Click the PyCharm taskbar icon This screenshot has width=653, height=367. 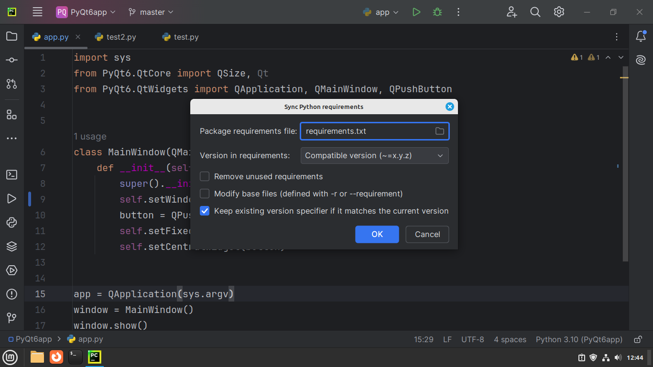click(x=95, y=357)
